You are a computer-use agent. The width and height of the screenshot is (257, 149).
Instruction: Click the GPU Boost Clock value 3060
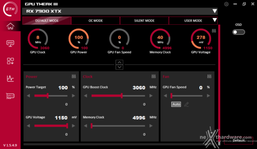139,88
